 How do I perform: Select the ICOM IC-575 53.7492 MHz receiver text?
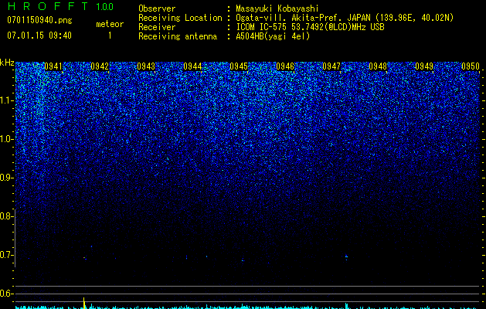pyautogui.click(x=310, y=27)
